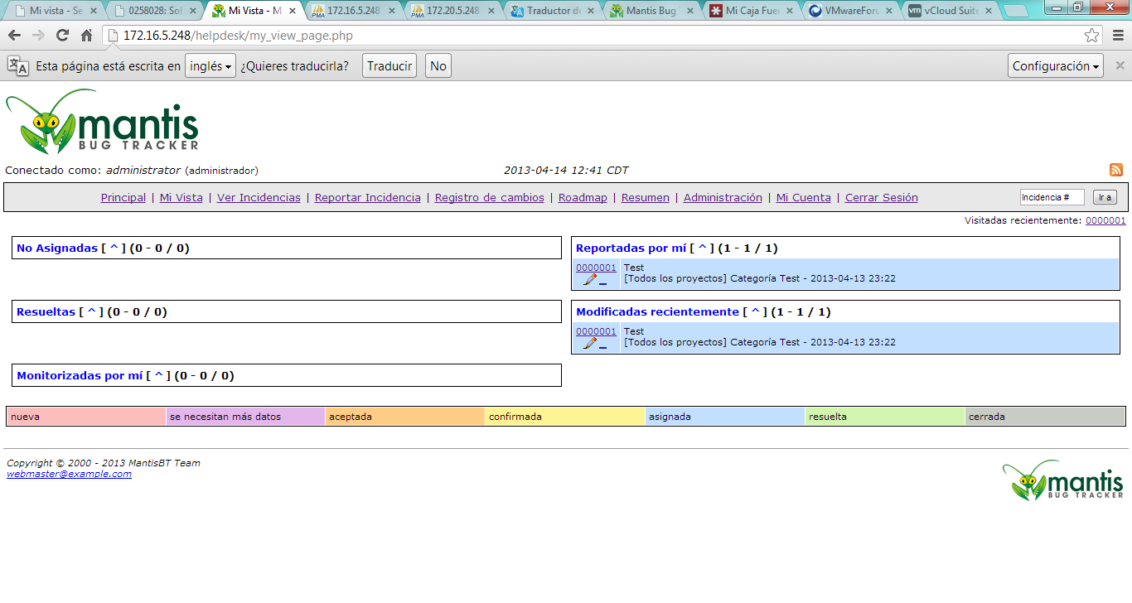Image resolution: width=1132 pixels, height=603 pixels.
Task: Open recently visited issue 0000001 link
Action: [1105, 220]
